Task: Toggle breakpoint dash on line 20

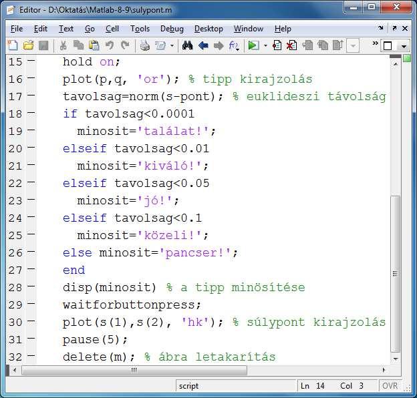Action: (31, 148)
